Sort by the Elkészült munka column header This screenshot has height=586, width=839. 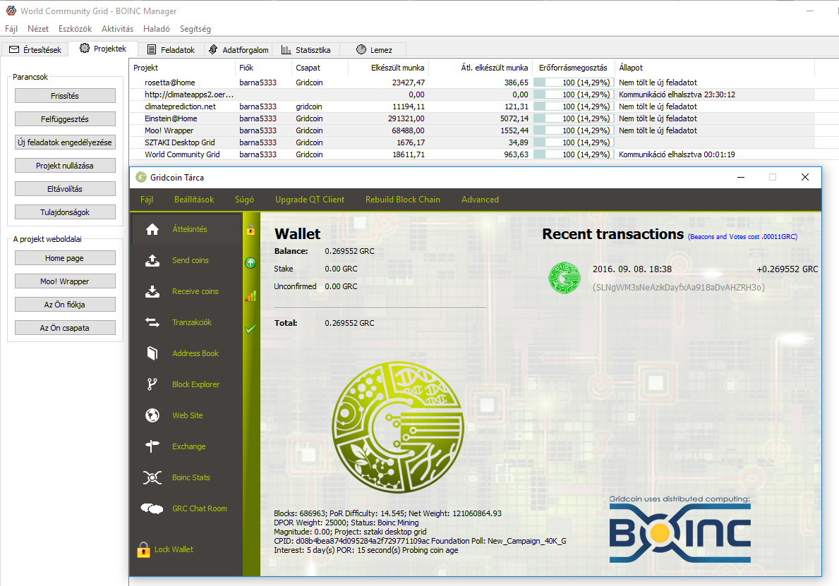pos(389,68)
